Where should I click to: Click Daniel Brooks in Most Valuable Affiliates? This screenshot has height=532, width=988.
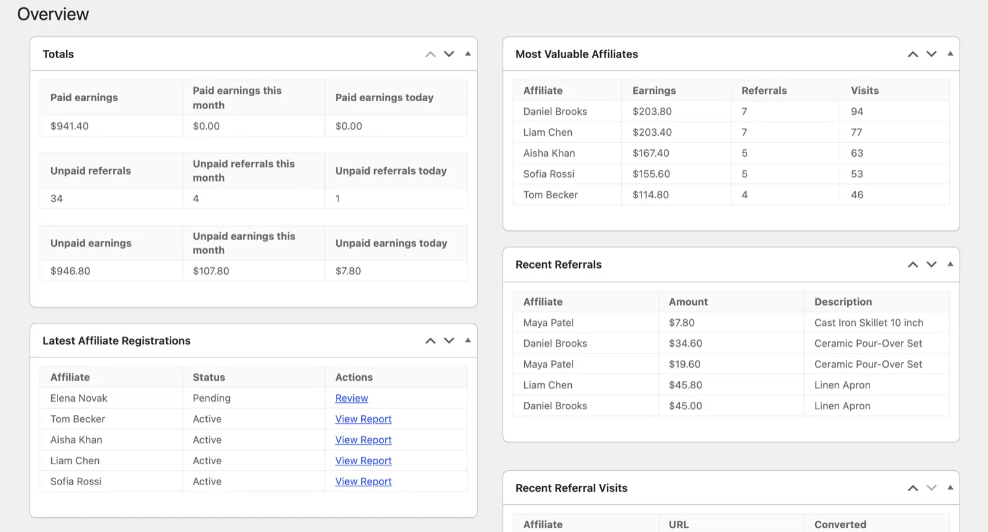click(x=555, y=112)
